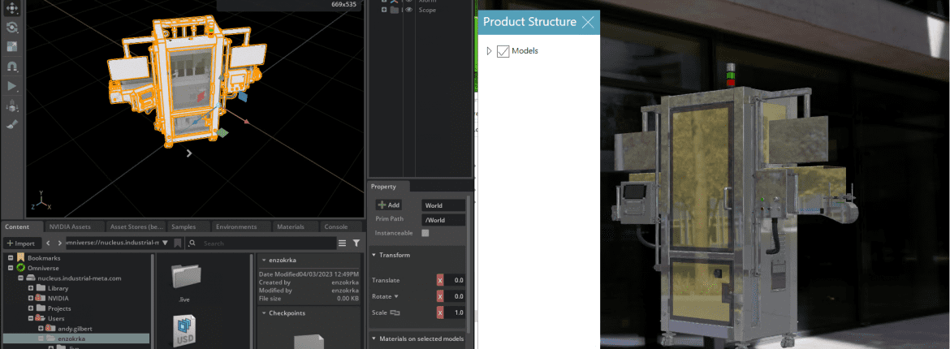950x349 pixels.
Task: Click red X label beside Scale
Action: coord(440,312)
